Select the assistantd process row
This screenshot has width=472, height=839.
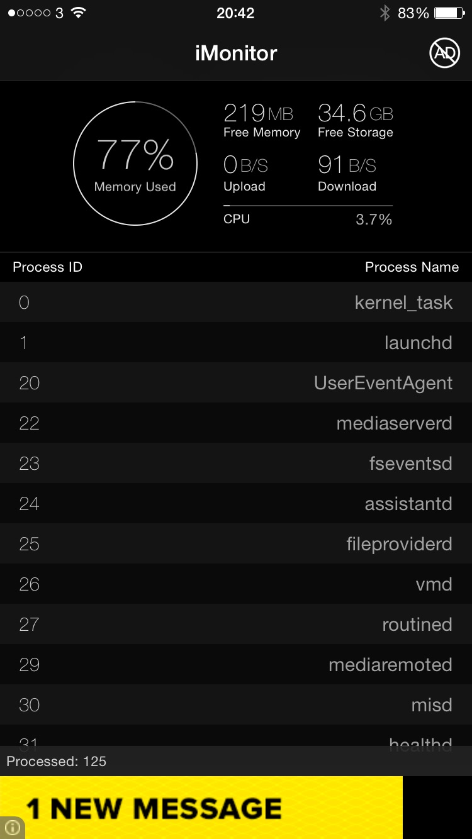[x=236, y=504]
